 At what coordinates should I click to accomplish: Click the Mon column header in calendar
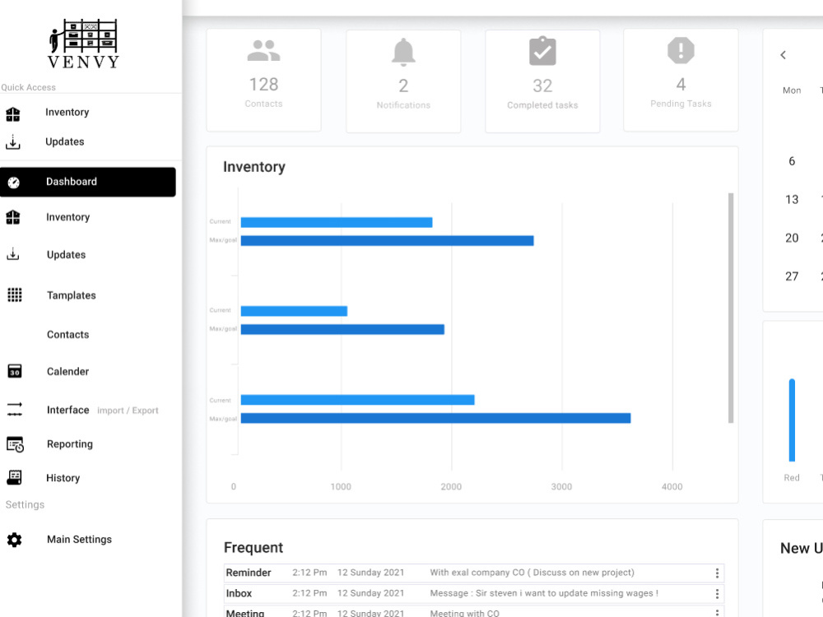coord(792,90)
